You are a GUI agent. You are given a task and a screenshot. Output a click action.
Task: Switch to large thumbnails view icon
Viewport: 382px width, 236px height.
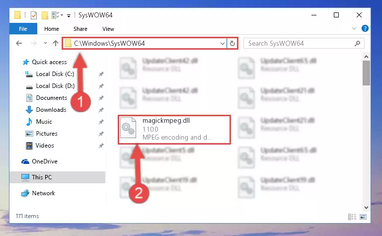(363, 217)
